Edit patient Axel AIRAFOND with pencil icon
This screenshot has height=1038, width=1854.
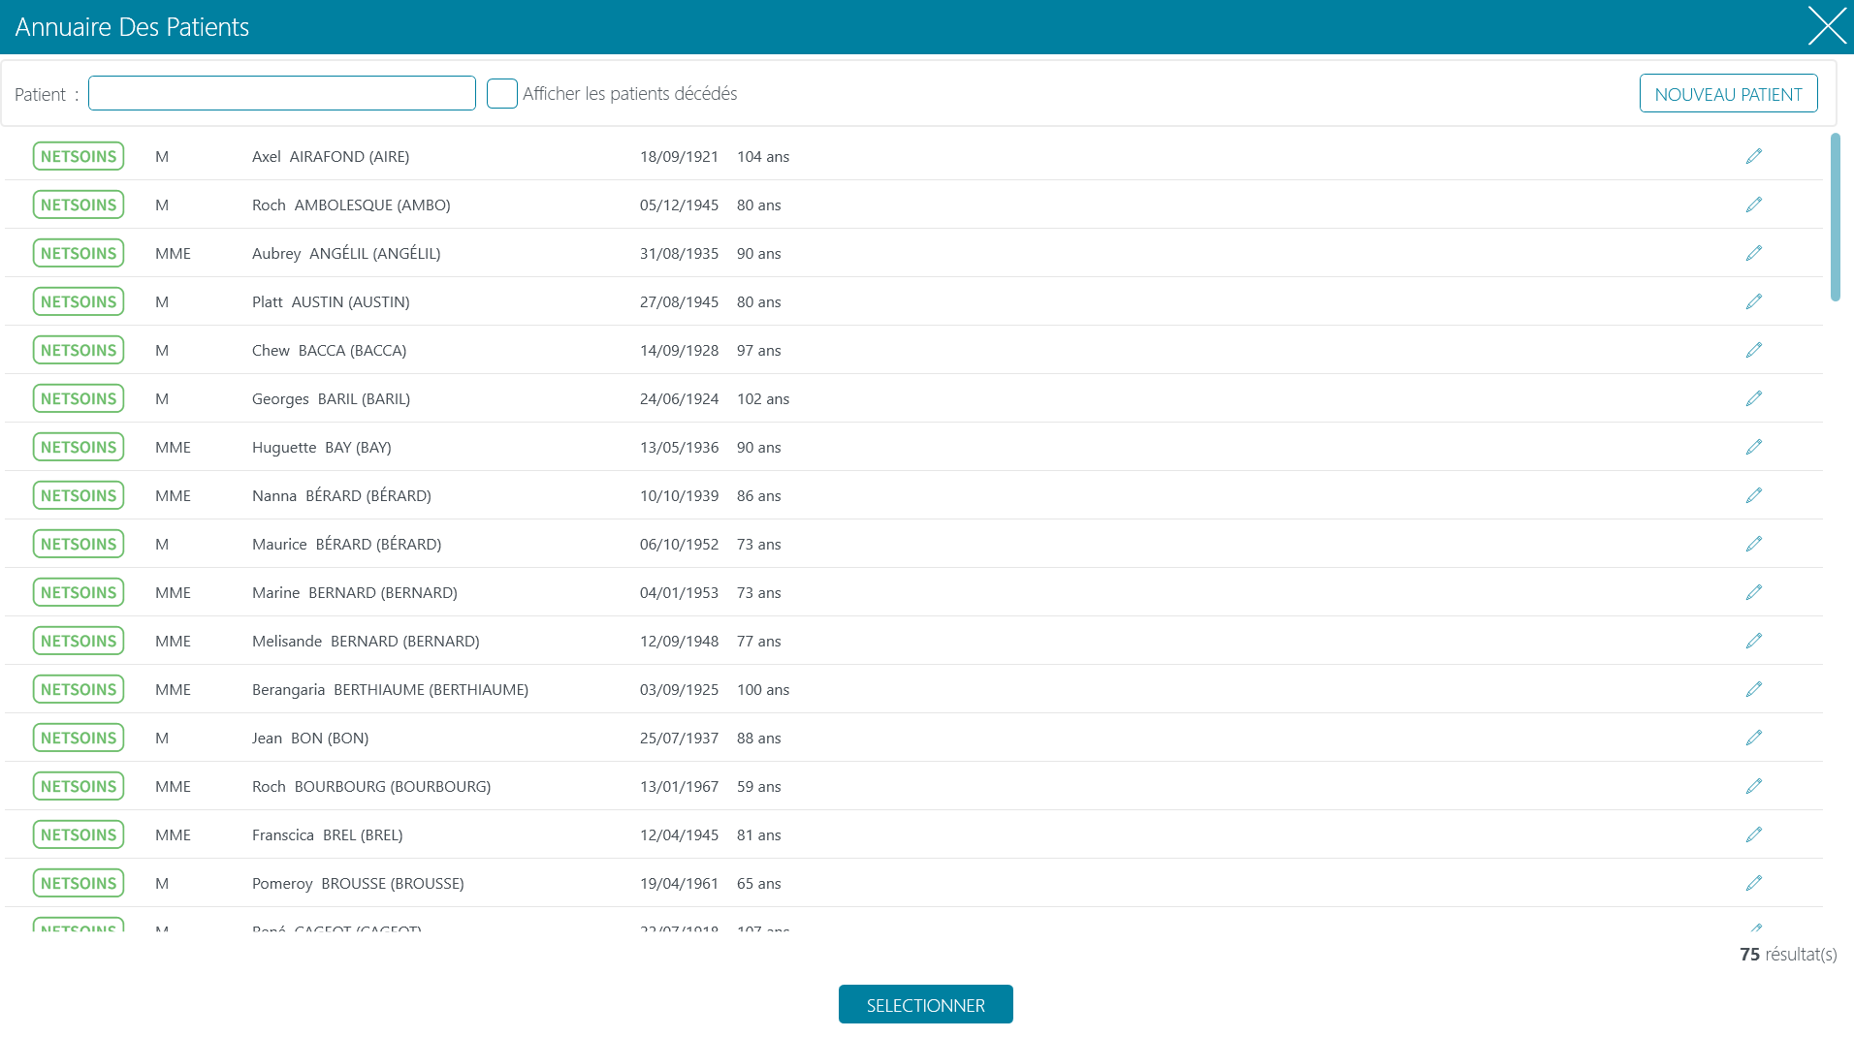[x=1753, y=156]
